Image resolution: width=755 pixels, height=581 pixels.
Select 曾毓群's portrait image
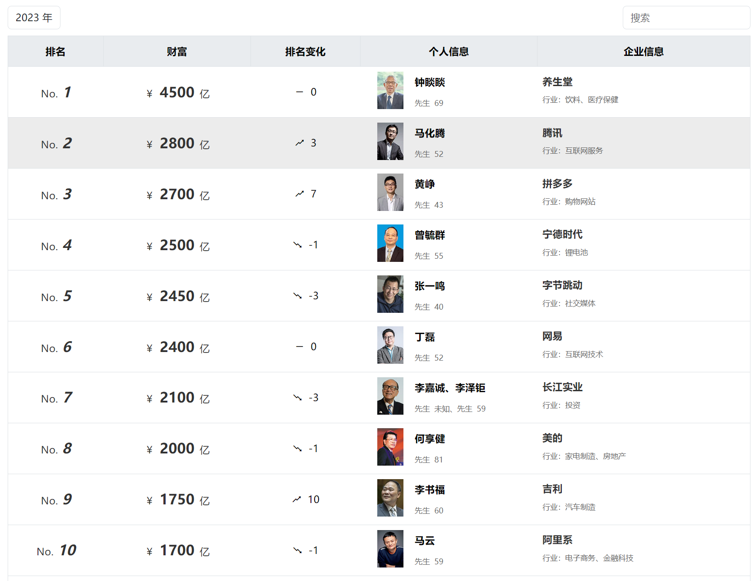point(390,243)
